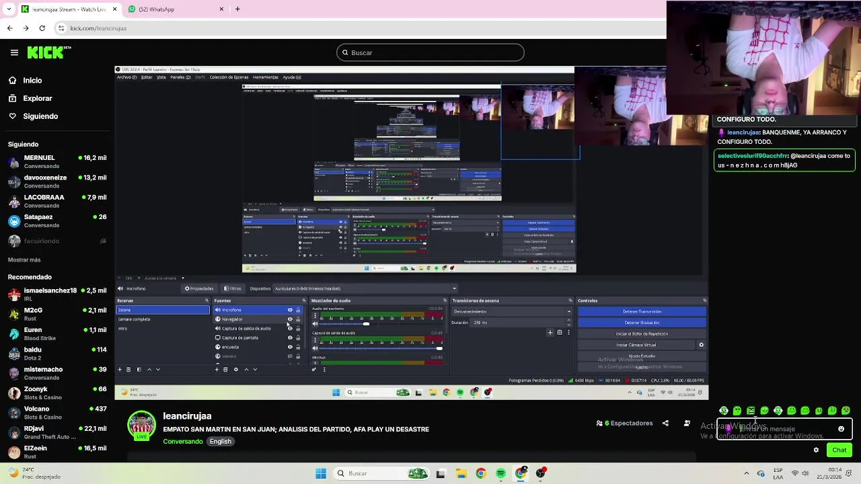This screenshot has height=484, width=861.
Task: Toggle visibility of Navegador source
Action: pos(290,319)
